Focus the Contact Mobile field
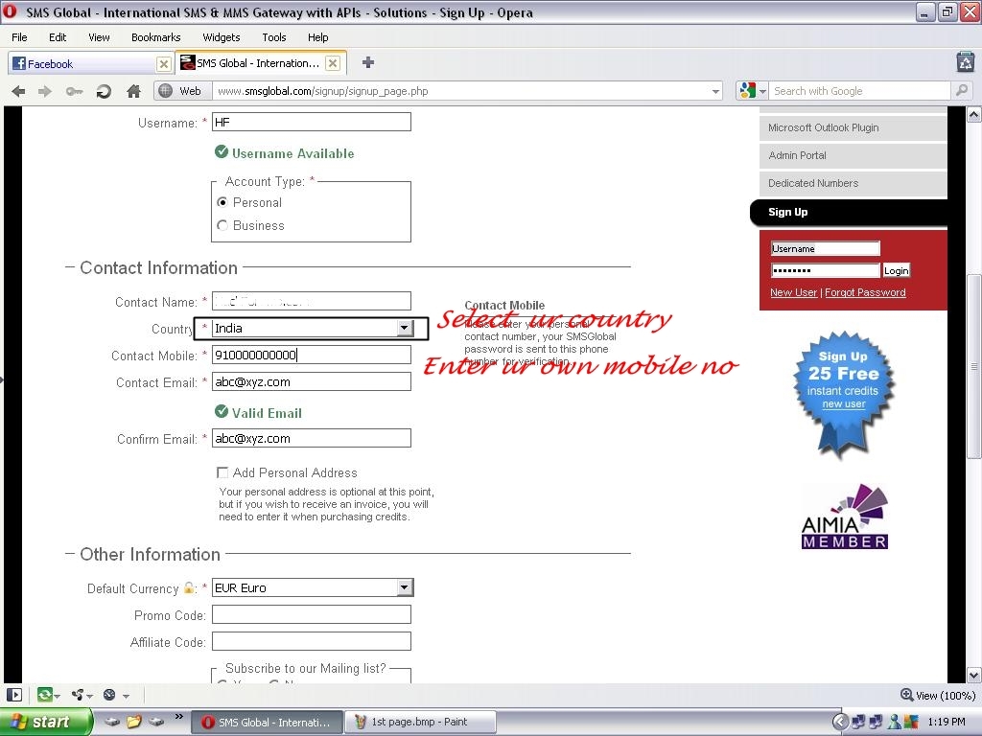Image resolution: width=982 pixels, height=736 pixels. (312, 355)
